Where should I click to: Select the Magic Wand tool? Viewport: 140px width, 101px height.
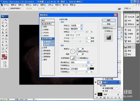click(x=6, y=23)
